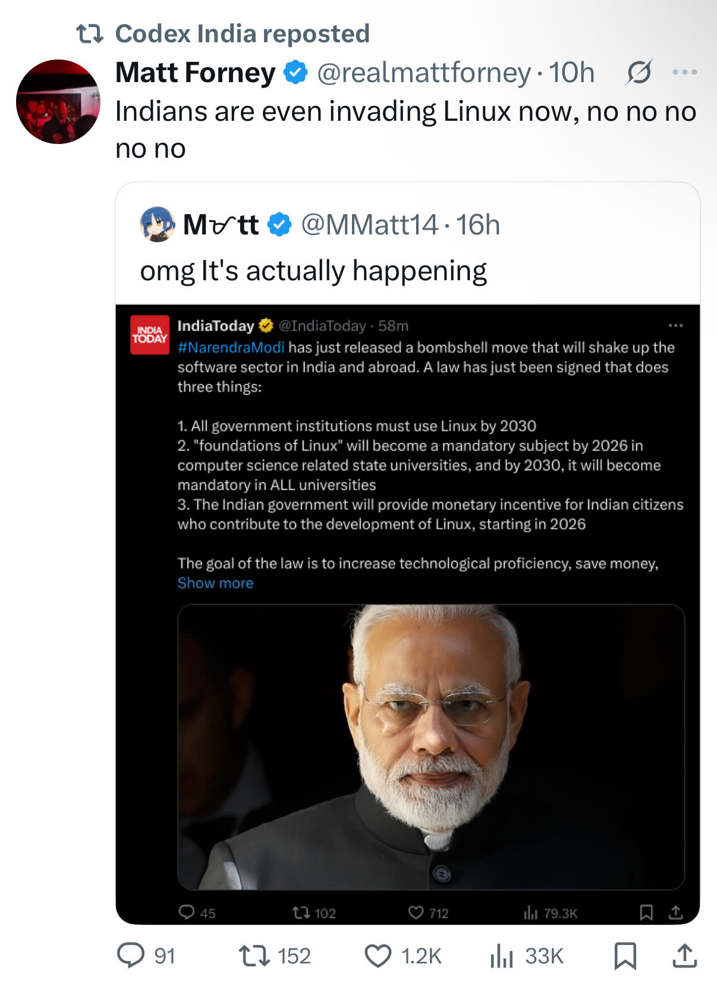Open the @MMatt14 quoted handle
The height and width of the screenshot is (992, 717).
pyautogui.click(x=370, y=225)
